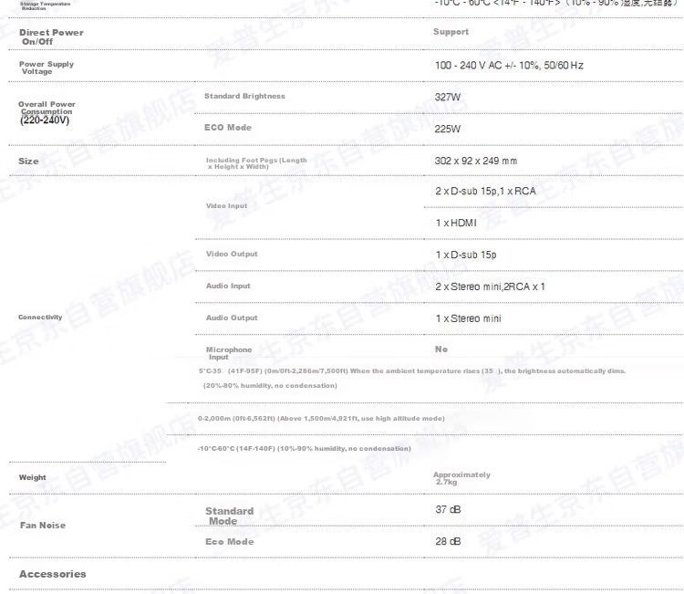Click the '37 dB' value
The height and width of the screenshot is (594, 684).
coord(448,510)
